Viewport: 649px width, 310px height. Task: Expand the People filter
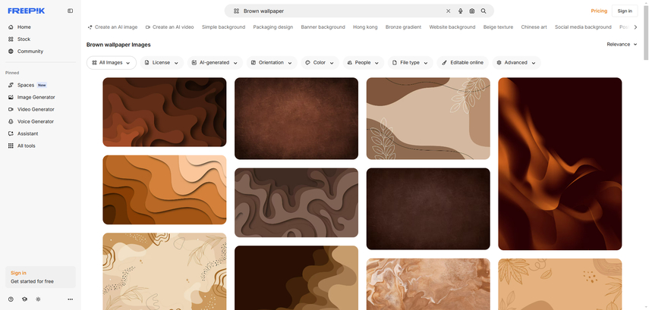coord(364,63)
